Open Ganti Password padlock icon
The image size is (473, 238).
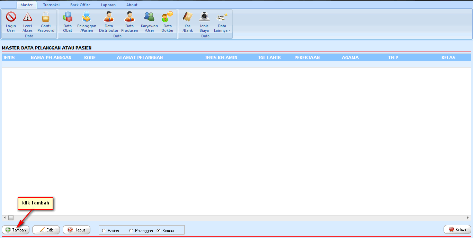tap(46, 17)
